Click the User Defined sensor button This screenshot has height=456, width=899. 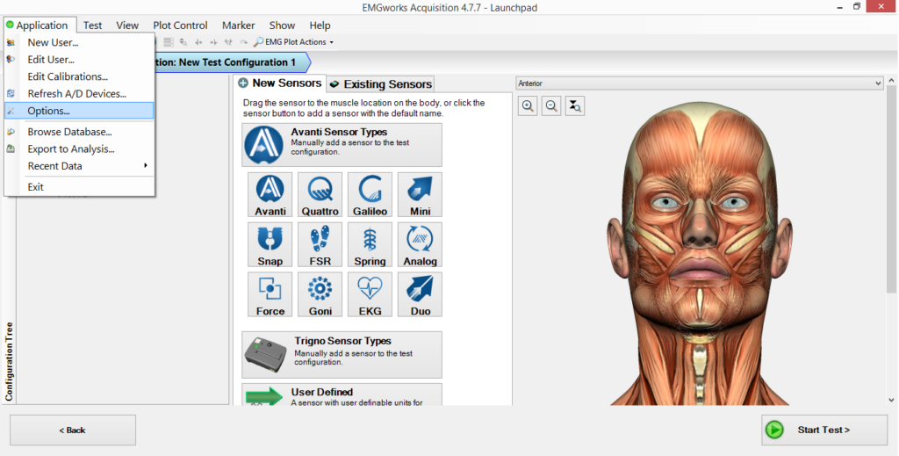click(342, 395)
